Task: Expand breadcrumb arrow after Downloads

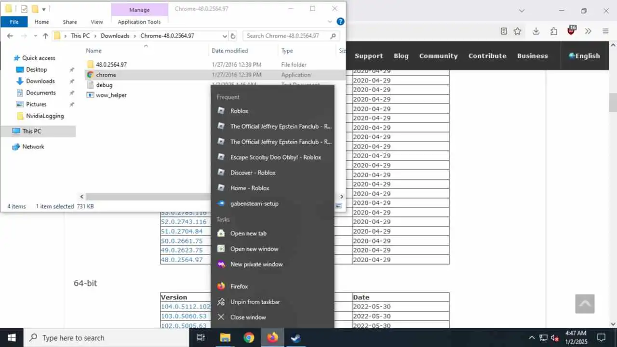Action: pos(135,36)
